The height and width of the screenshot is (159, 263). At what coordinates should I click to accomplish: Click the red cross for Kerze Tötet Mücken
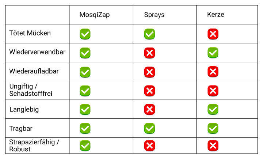point(213,34)
